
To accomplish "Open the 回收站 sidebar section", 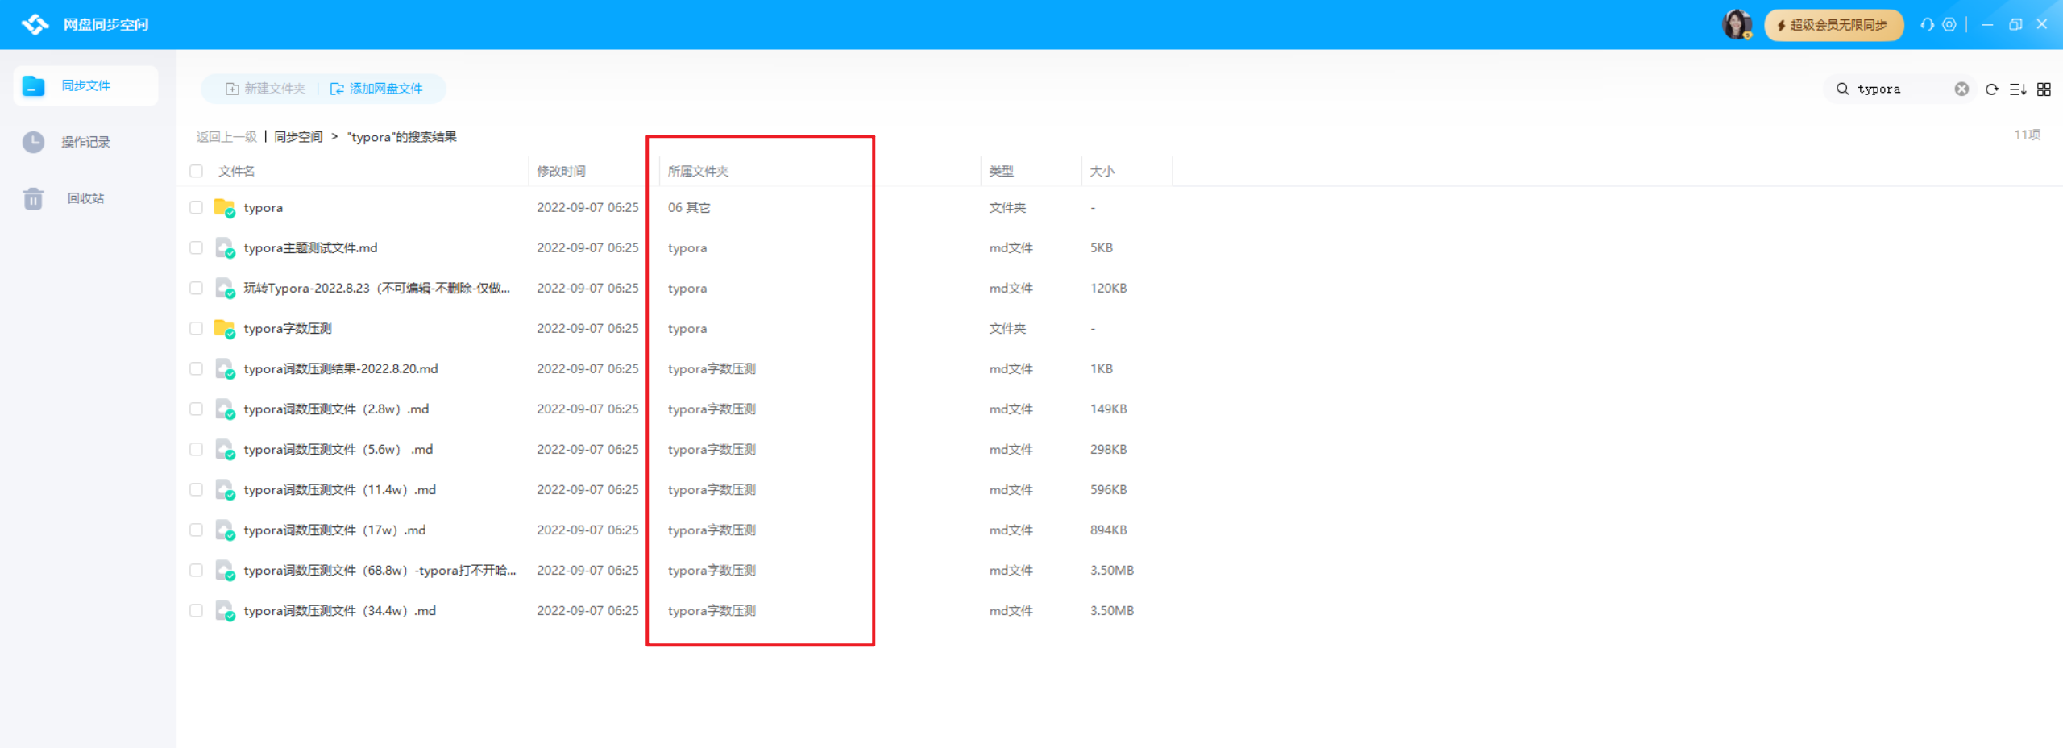I will (85, 198).
